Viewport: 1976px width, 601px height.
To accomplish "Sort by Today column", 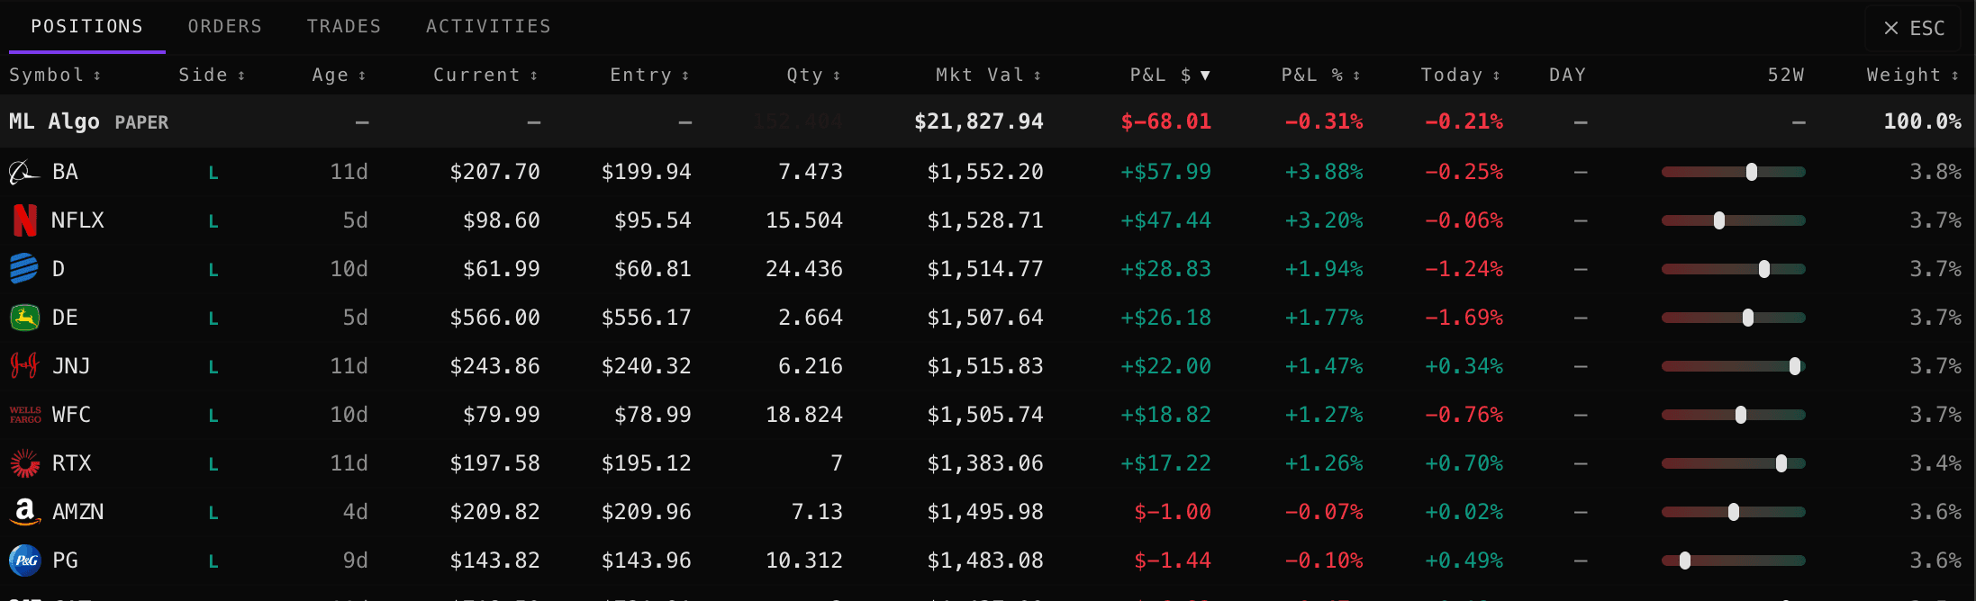I will [x=1460, y=75].
